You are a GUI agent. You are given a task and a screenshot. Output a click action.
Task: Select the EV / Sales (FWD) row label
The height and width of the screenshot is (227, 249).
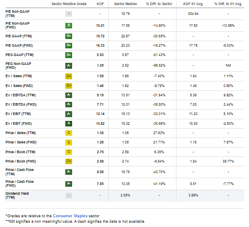tap(19, 86)
